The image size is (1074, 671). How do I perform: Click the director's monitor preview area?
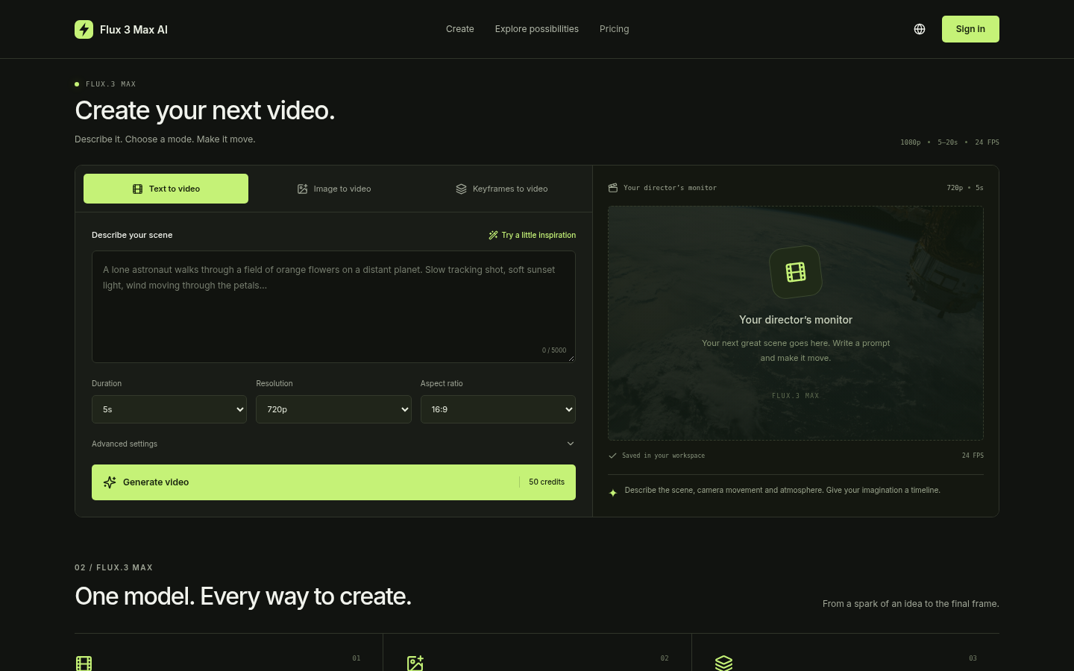pyautogui.click(x=796, y=323)
